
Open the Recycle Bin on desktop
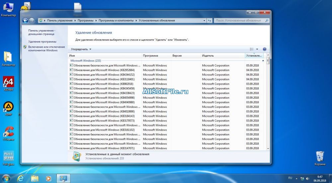click(x=320, y=157)
